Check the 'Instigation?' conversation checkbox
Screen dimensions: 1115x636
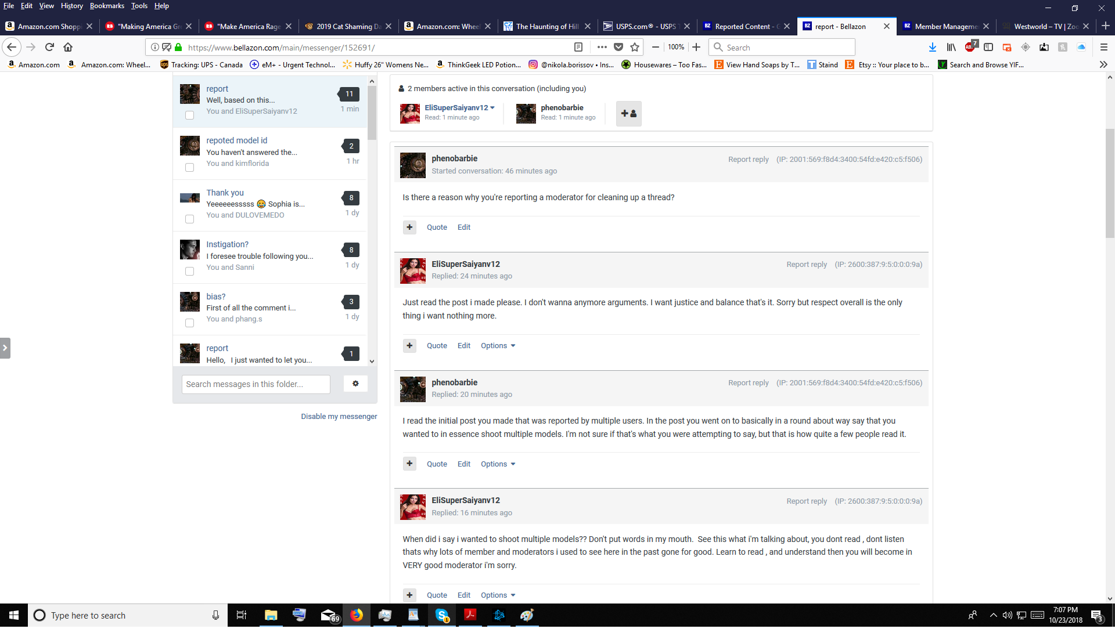click(x=189, y=271)
